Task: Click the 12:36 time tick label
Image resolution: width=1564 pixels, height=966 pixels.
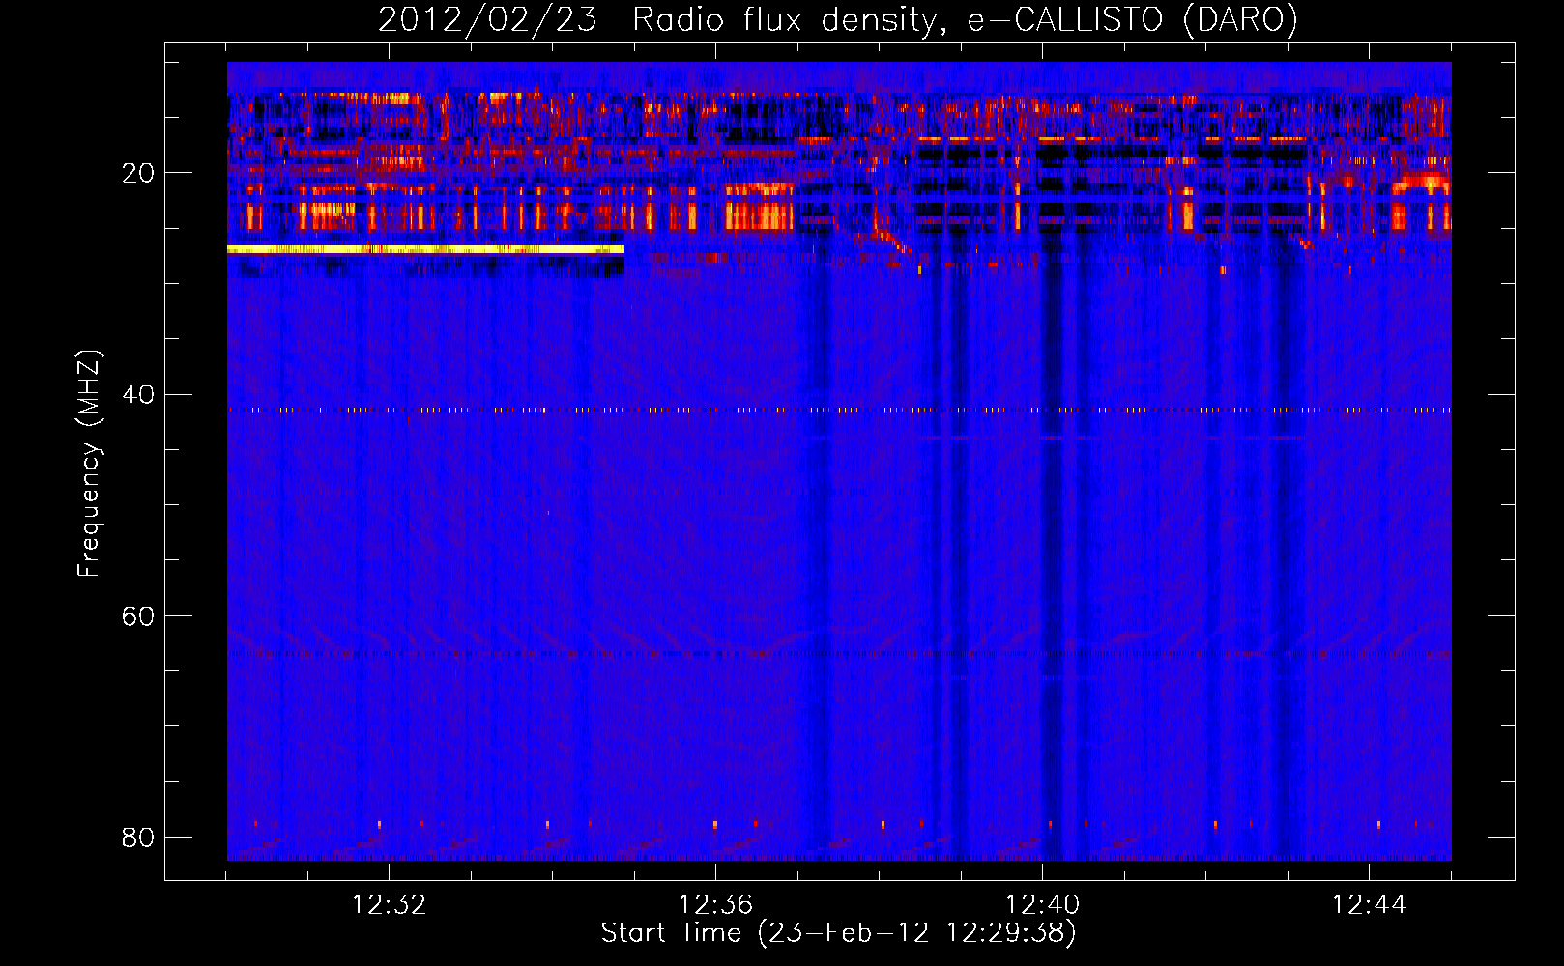Action: coord(715,905)
